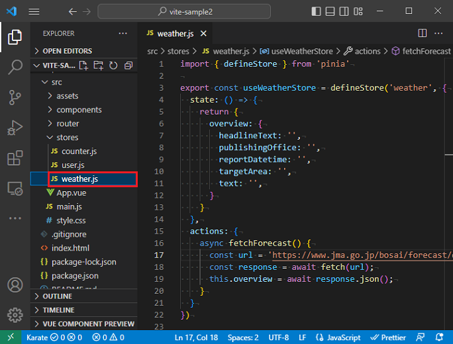
Task: Click the src breadcrumb segment
Action: (152, 52)
